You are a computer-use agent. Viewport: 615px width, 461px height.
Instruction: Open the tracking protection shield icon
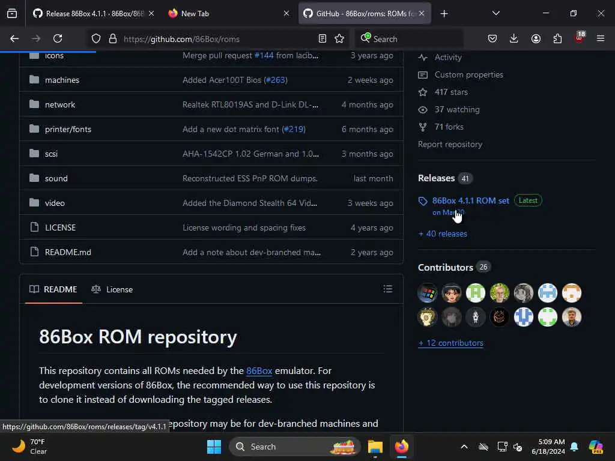(x=96, y=39)
